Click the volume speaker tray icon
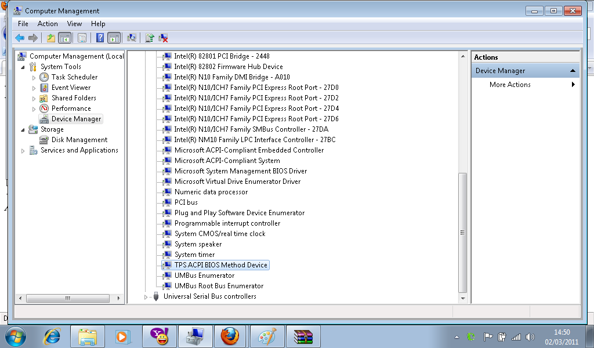This screenshot has width=594, height=348. click(x=530, y=336)
